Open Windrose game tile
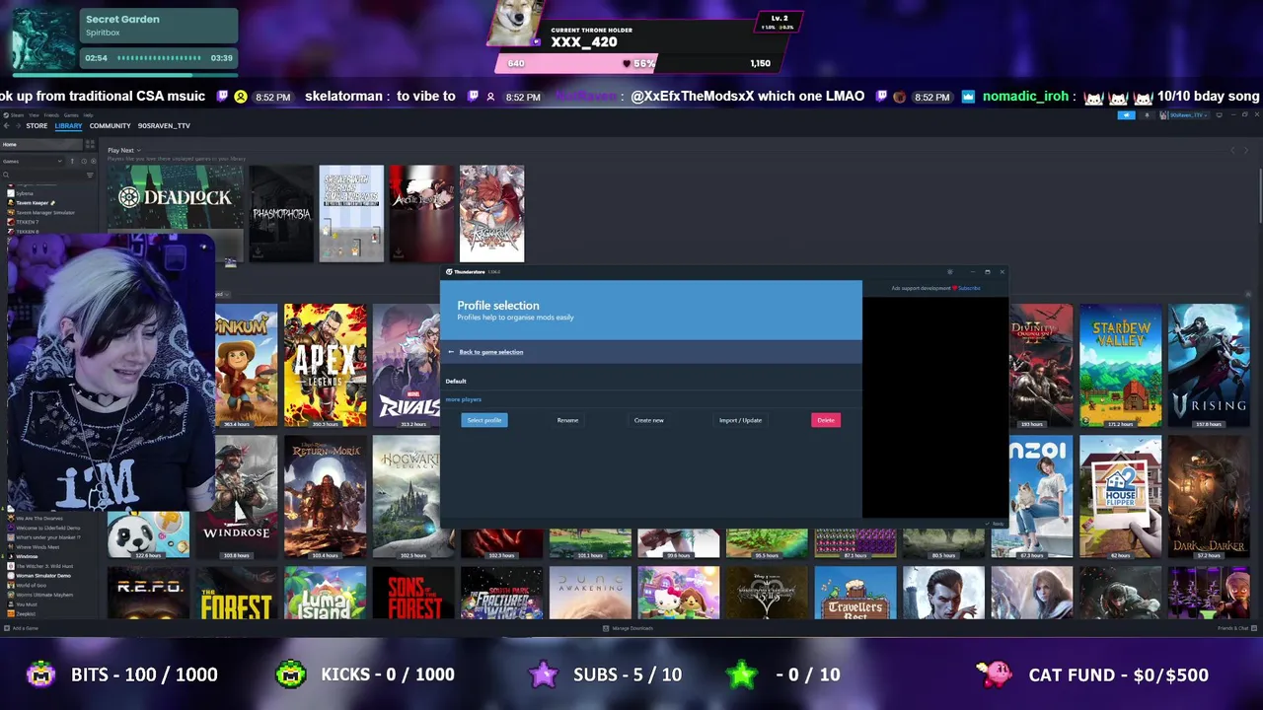Screen dimensions: 1263x710 237,497
